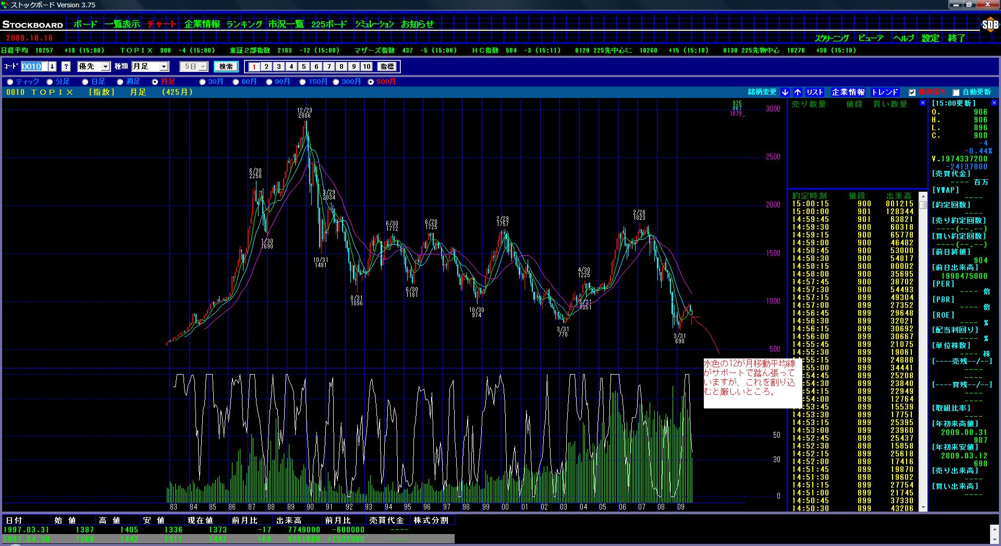Click the question mark help button
The image size is (1001, 546).
coord(66,67)
